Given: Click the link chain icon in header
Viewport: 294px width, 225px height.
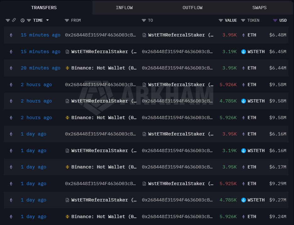Looking at the screenshot, I should click(14, 20).
